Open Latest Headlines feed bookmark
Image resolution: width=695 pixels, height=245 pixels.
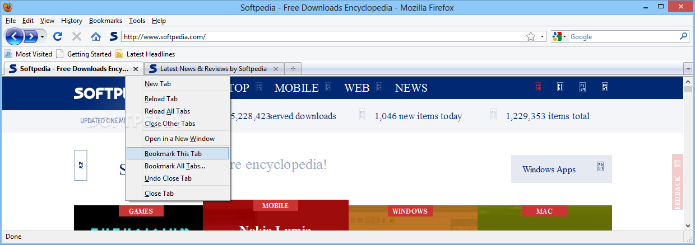(145, 54)
